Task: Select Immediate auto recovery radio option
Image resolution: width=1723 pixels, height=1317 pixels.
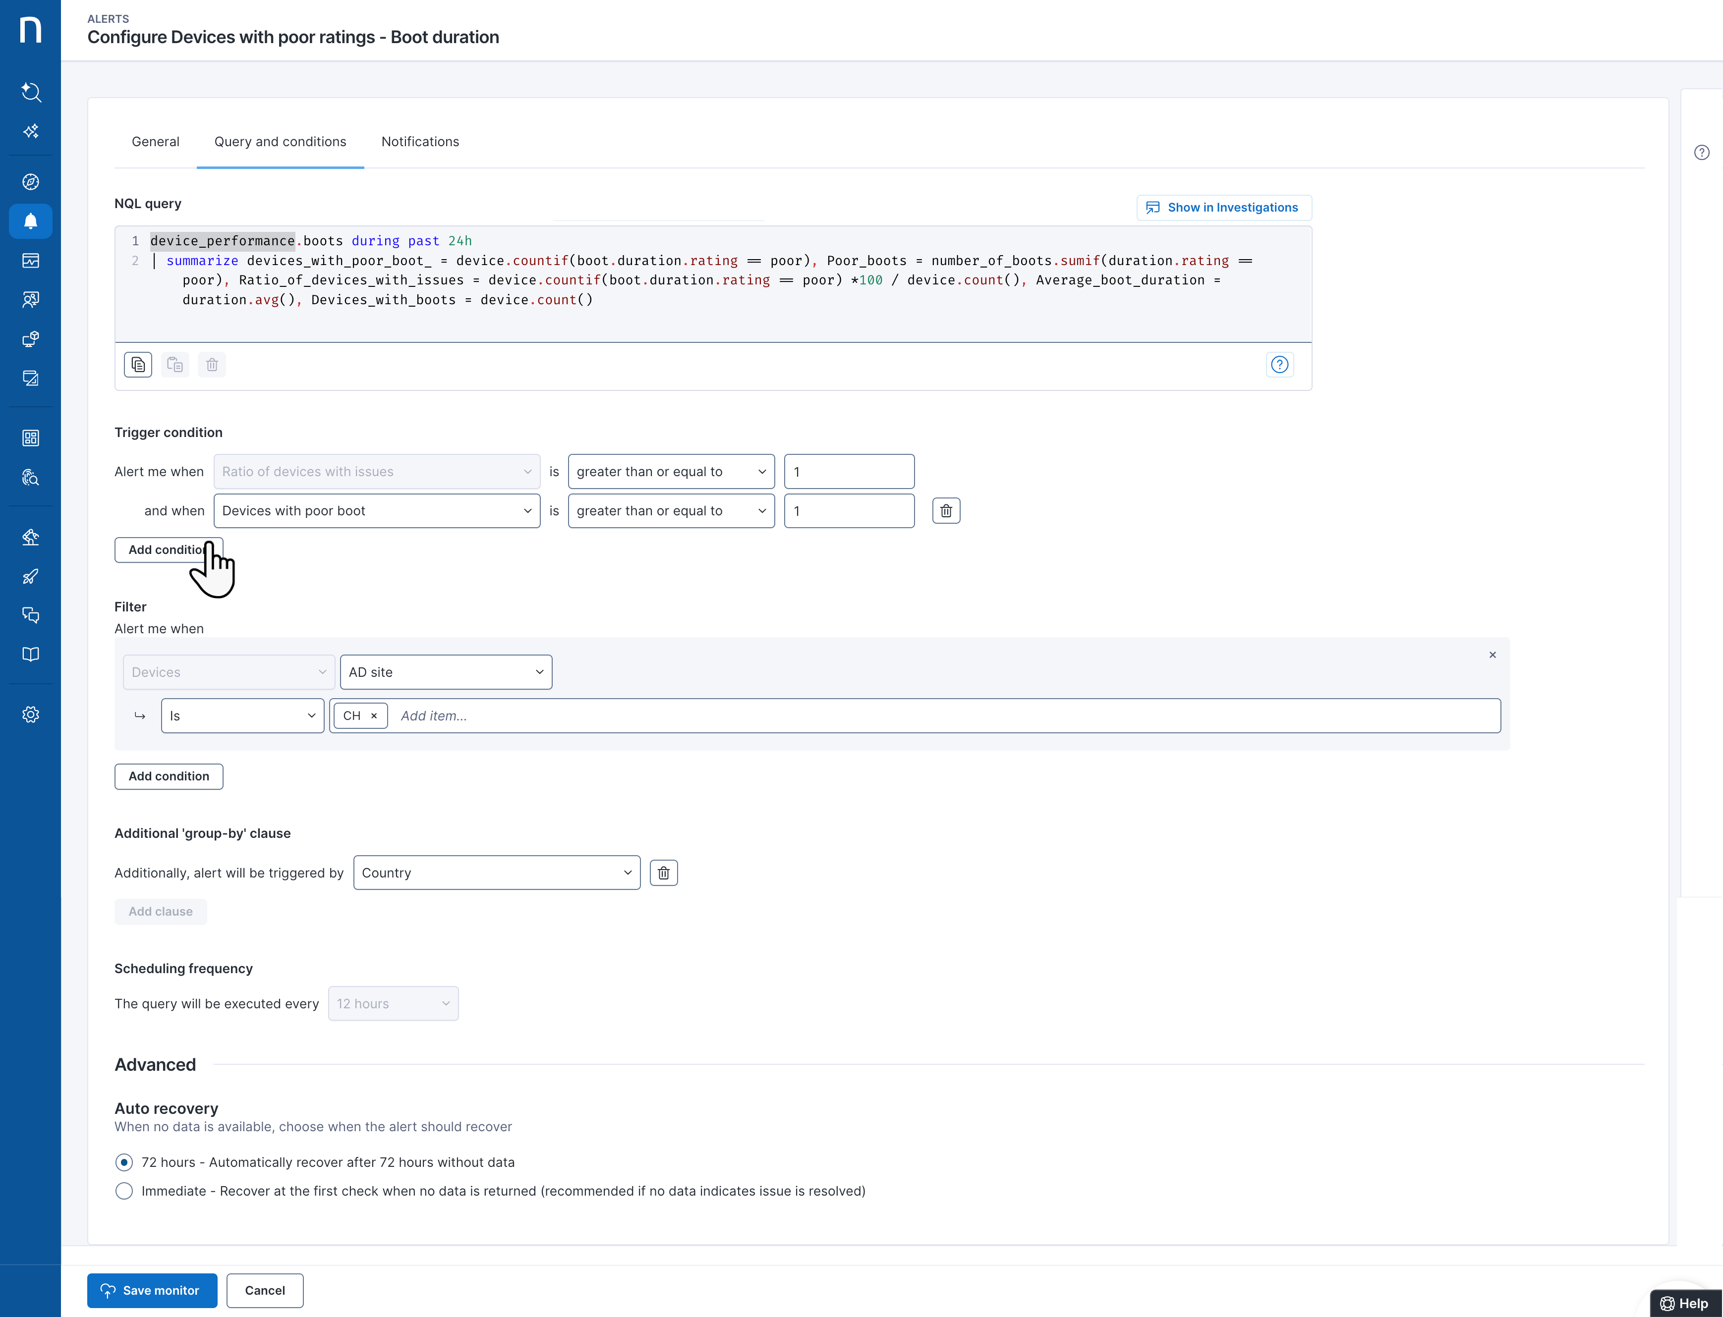Action: pyautogui.click(x=124, y=1191)
